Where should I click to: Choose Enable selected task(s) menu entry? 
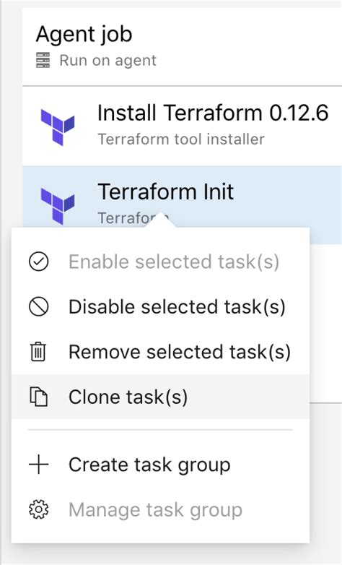(x=160, y=262)
